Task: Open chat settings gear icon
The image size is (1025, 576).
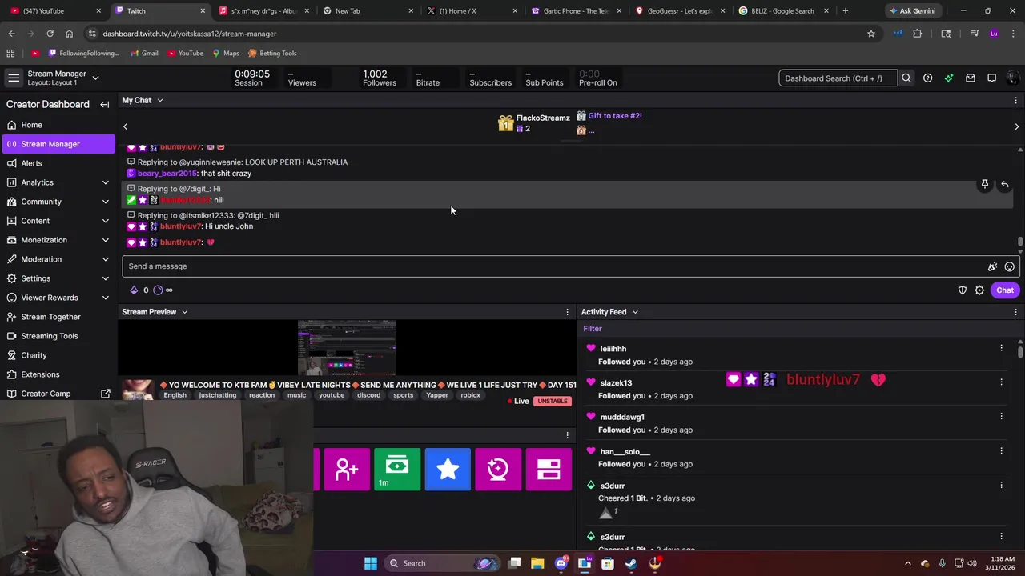Action: [979, 290]
